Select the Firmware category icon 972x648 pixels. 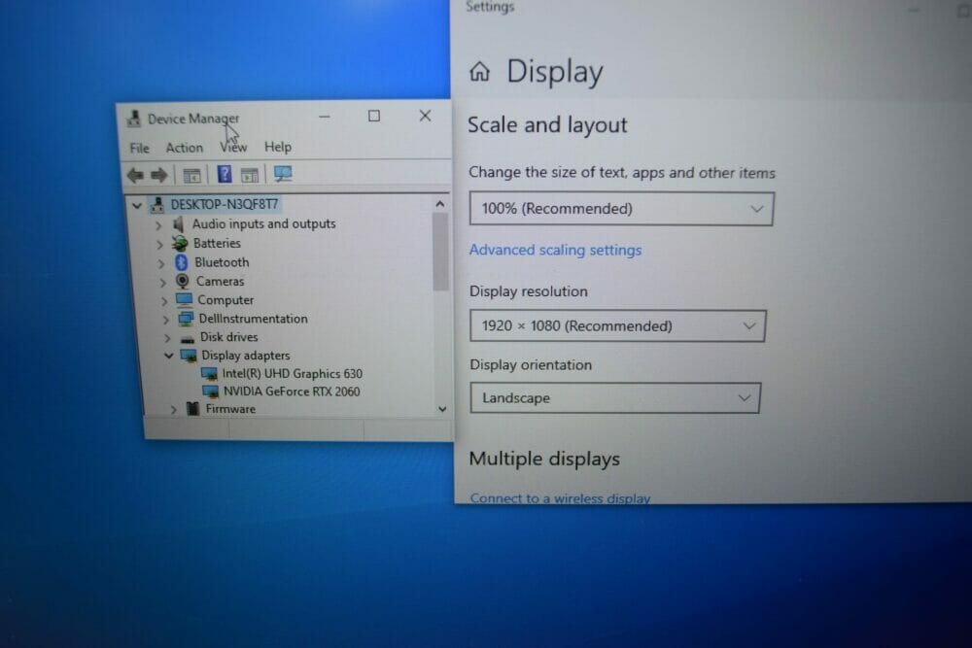(x=192, y=409)
